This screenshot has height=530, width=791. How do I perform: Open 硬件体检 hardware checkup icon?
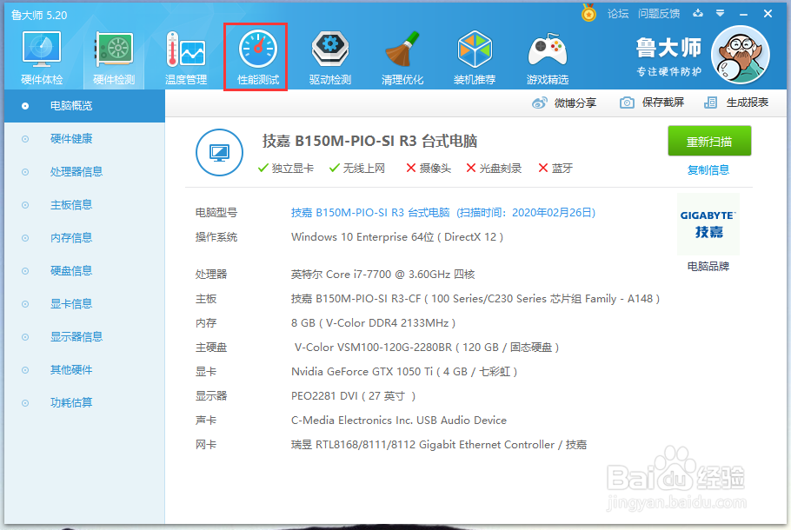[42, 56]
